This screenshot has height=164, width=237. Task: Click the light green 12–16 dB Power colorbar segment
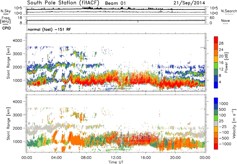(216, 65)
